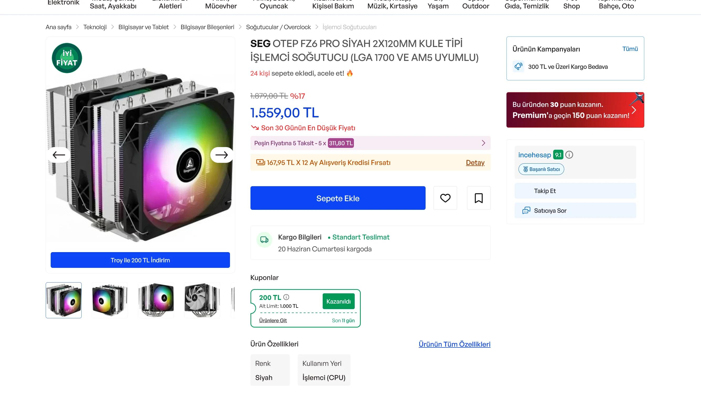Add the cooler to cart with Sepete Ekle
The width and height of the screenshot is (701, 406).
(338, 198)
